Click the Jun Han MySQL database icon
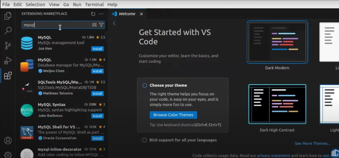The image size is (339, 158). (27, 43)
